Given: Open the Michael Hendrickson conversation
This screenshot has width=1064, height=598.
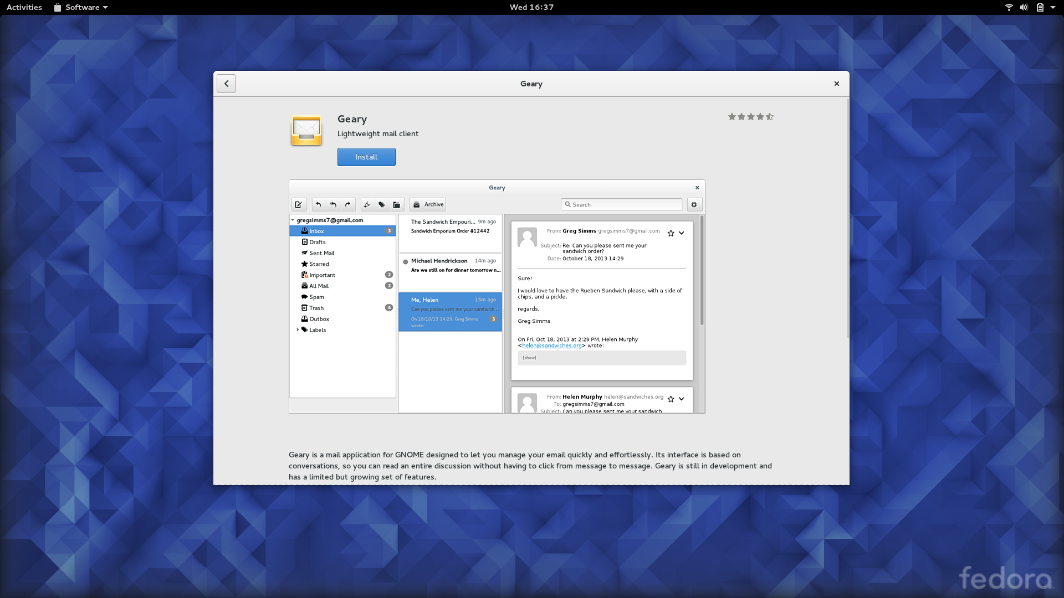Looking at the screenshot, I should [x=450, y=272].
